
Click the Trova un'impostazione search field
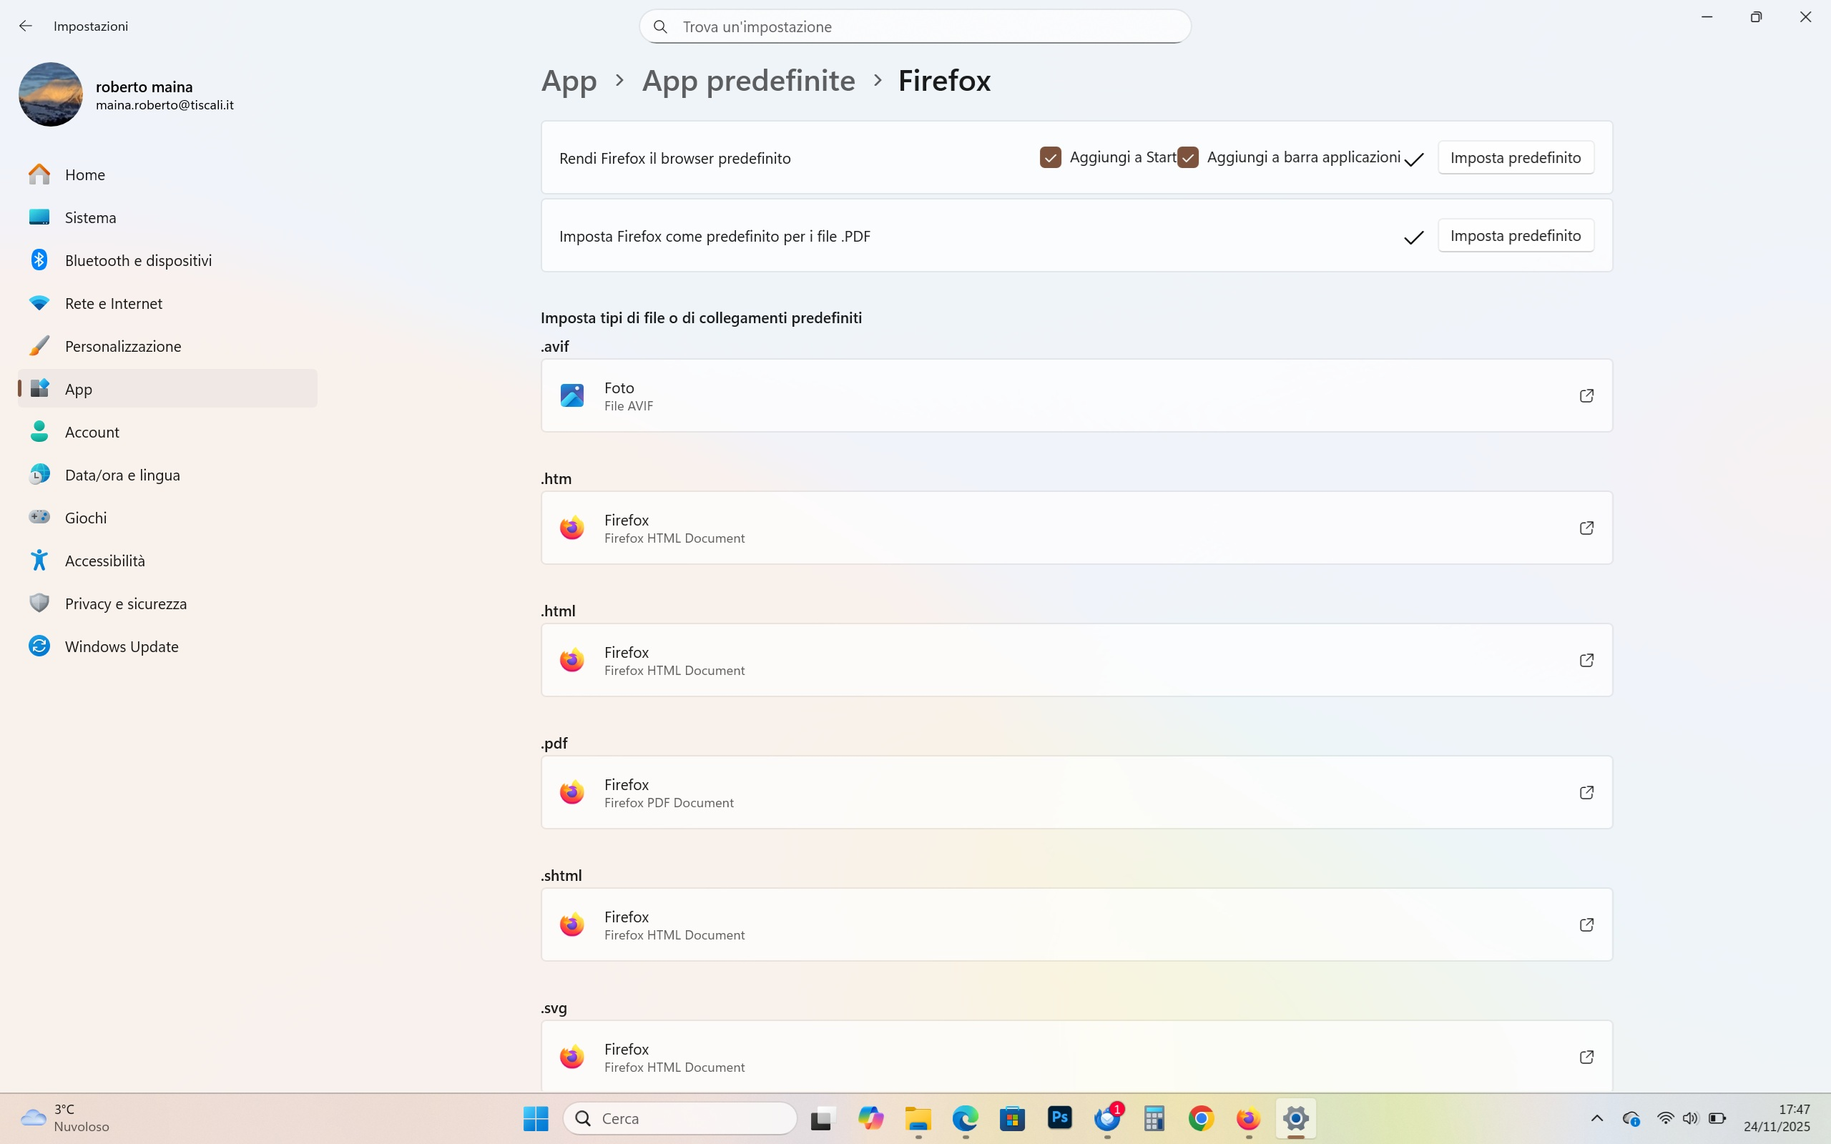(x=914, y=26)
